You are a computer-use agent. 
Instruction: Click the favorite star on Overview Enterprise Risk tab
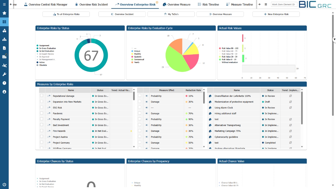pyautogui.click(x=157, y=2)
